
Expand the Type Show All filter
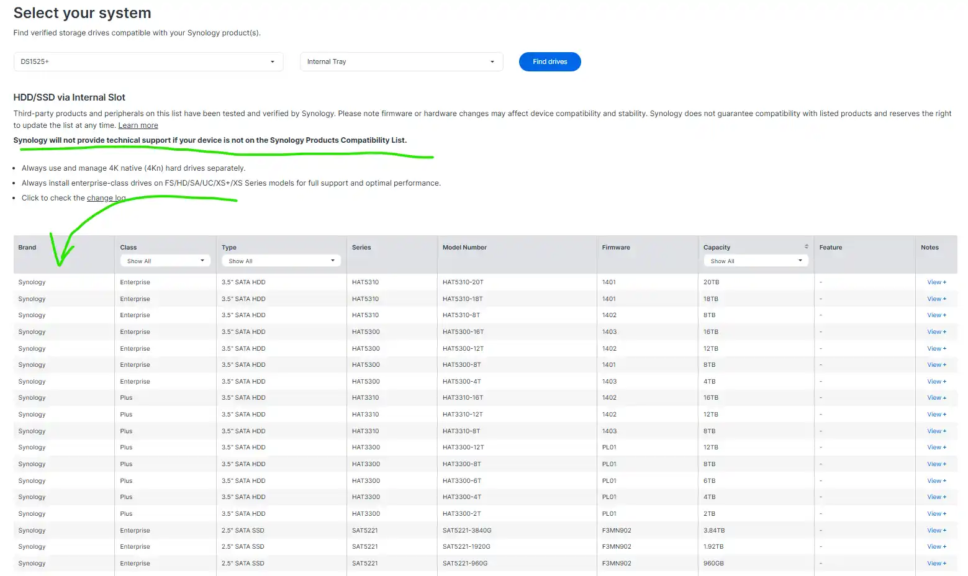[281, 261]
